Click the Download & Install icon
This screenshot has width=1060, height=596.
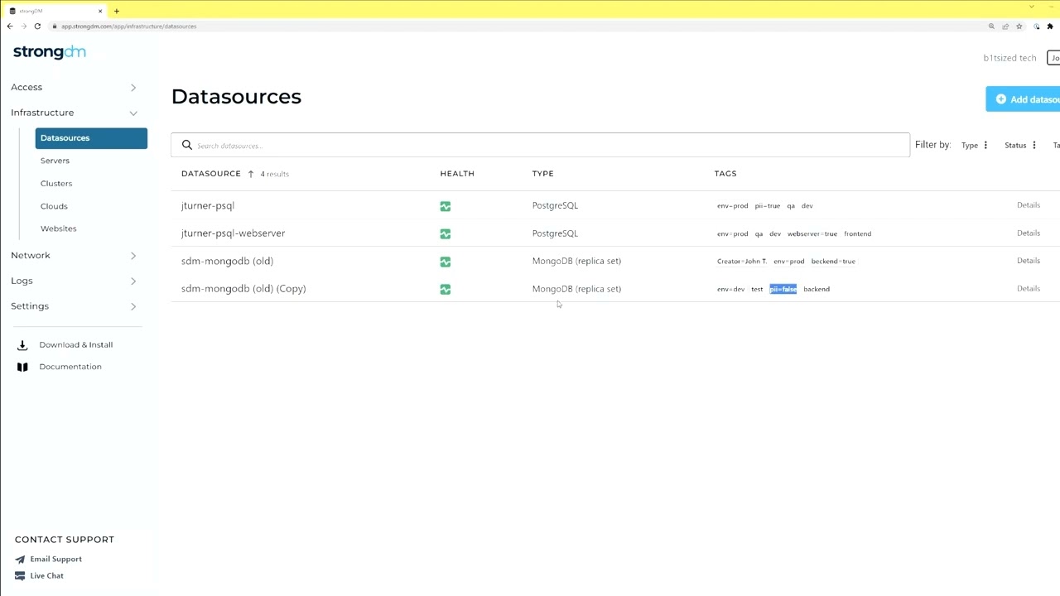pos(22,345)
